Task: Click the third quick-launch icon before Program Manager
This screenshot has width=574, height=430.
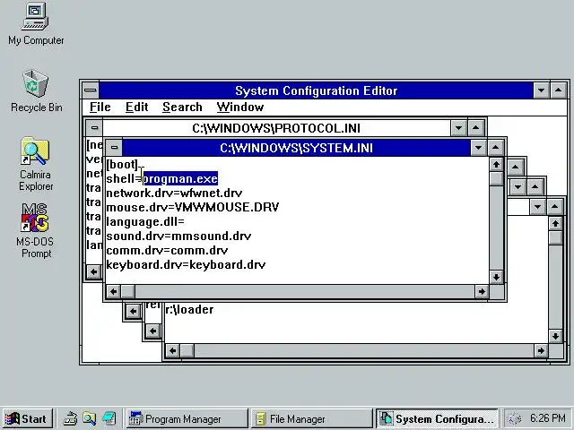Action: 109,418
